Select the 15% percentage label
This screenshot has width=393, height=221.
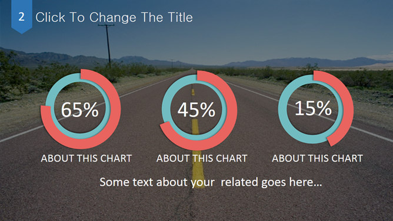click(x=313, y=108)
